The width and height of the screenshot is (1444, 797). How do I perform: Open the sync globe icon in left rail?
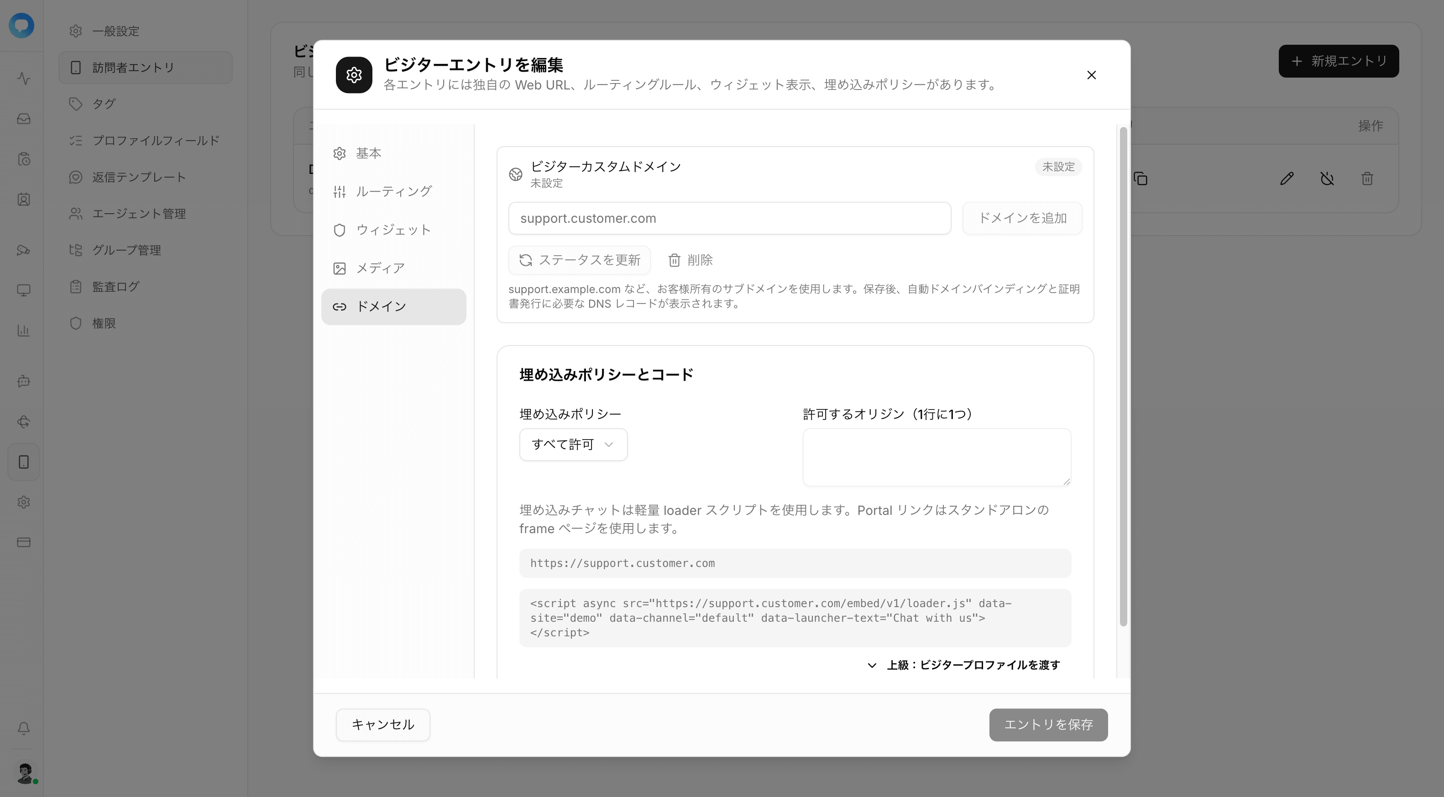24,421
